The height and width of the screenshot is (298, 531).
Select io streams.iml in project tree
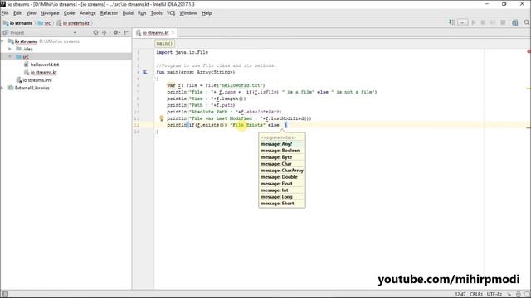coord(37,80)
